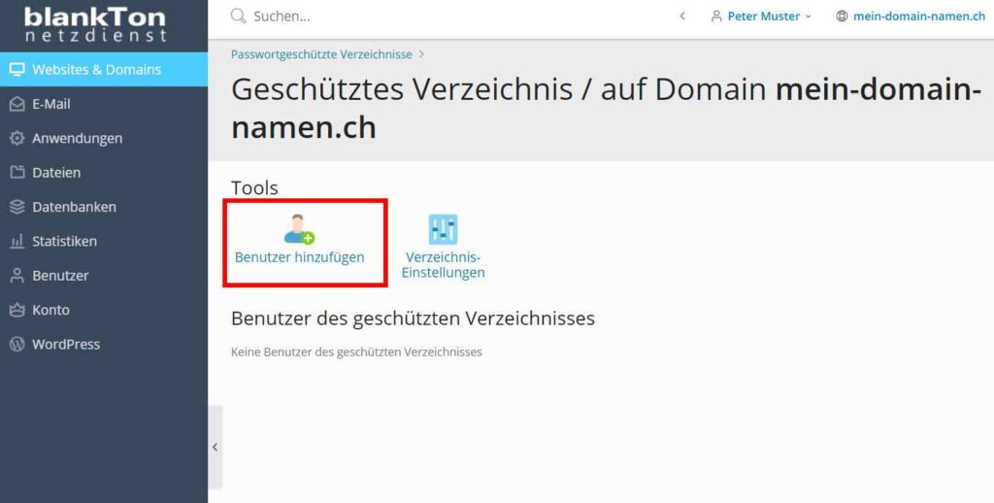
Task: Click the Datenbanken stack icon in sidebar
Action: tap(17, 207)
